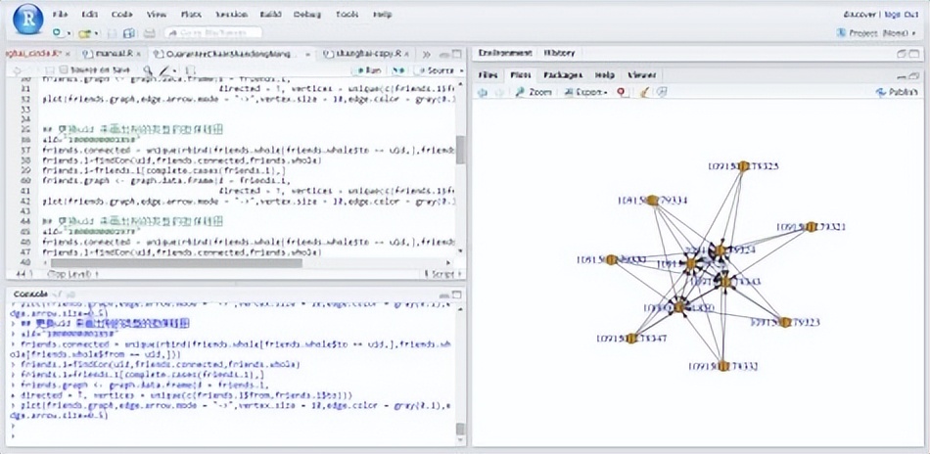Click the Save All documents icon
The image size is (930, 454).
128,34
